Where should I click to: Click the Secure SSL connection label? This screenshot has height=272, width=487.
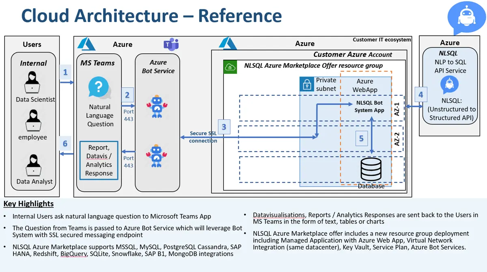pos(203,137)
